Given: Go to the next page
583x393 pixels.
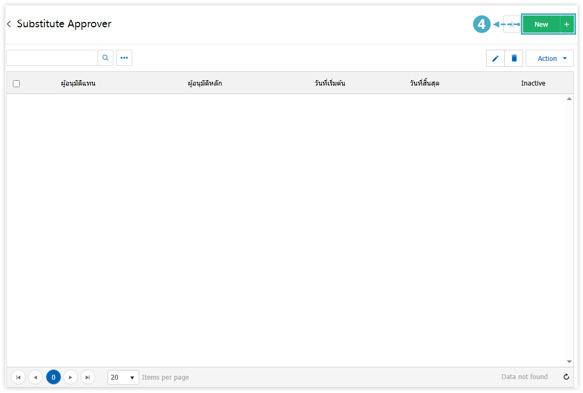Looking at the screenshot, I should point(71,377).
